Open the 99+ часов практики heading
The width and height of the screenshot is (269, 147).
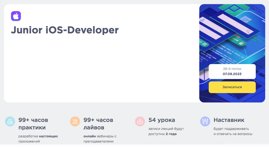[x=33, y=124]
